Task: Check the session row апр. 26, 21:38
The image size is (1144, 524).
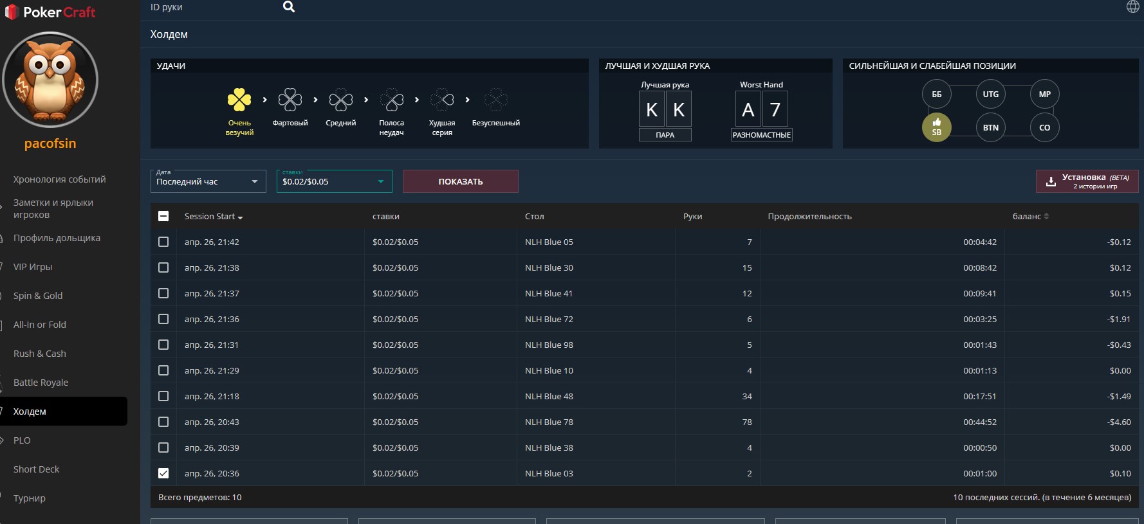Action: [x=163, y=267]
